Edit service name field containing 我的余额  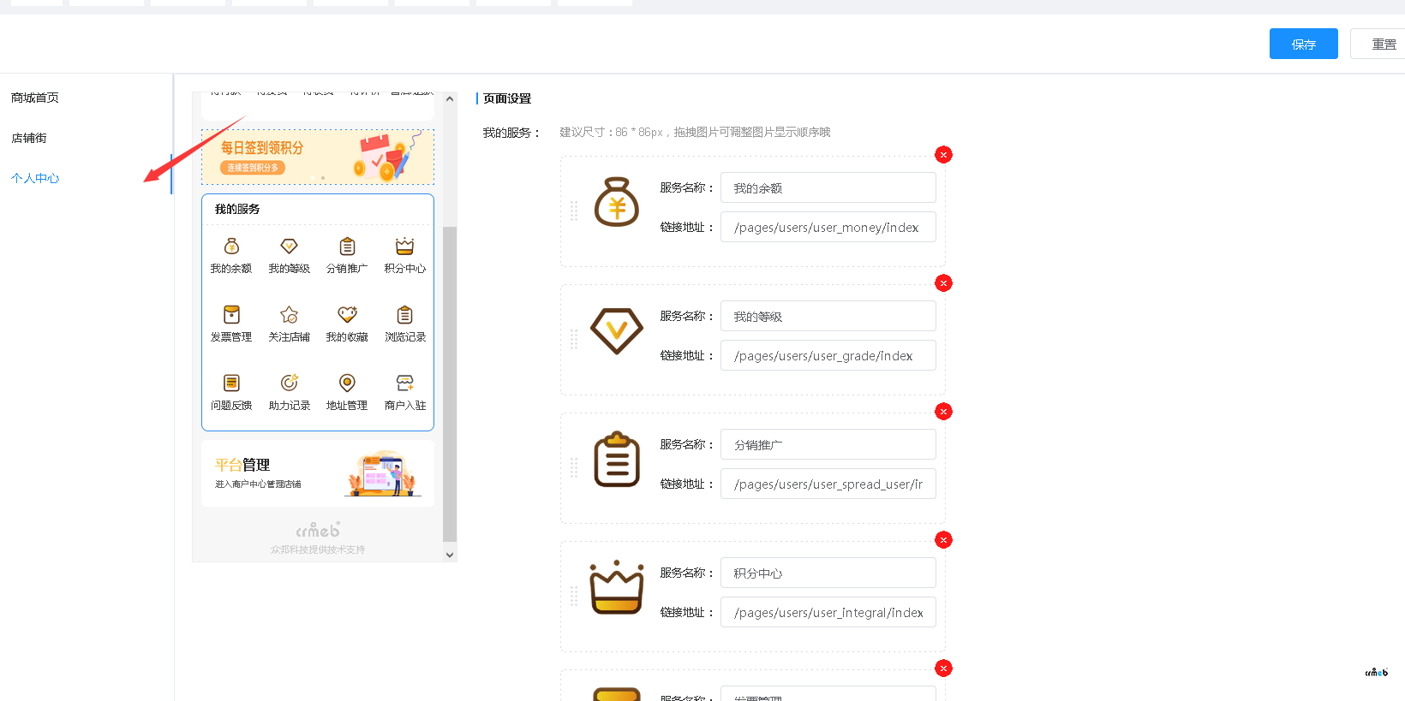coord(828,187)
